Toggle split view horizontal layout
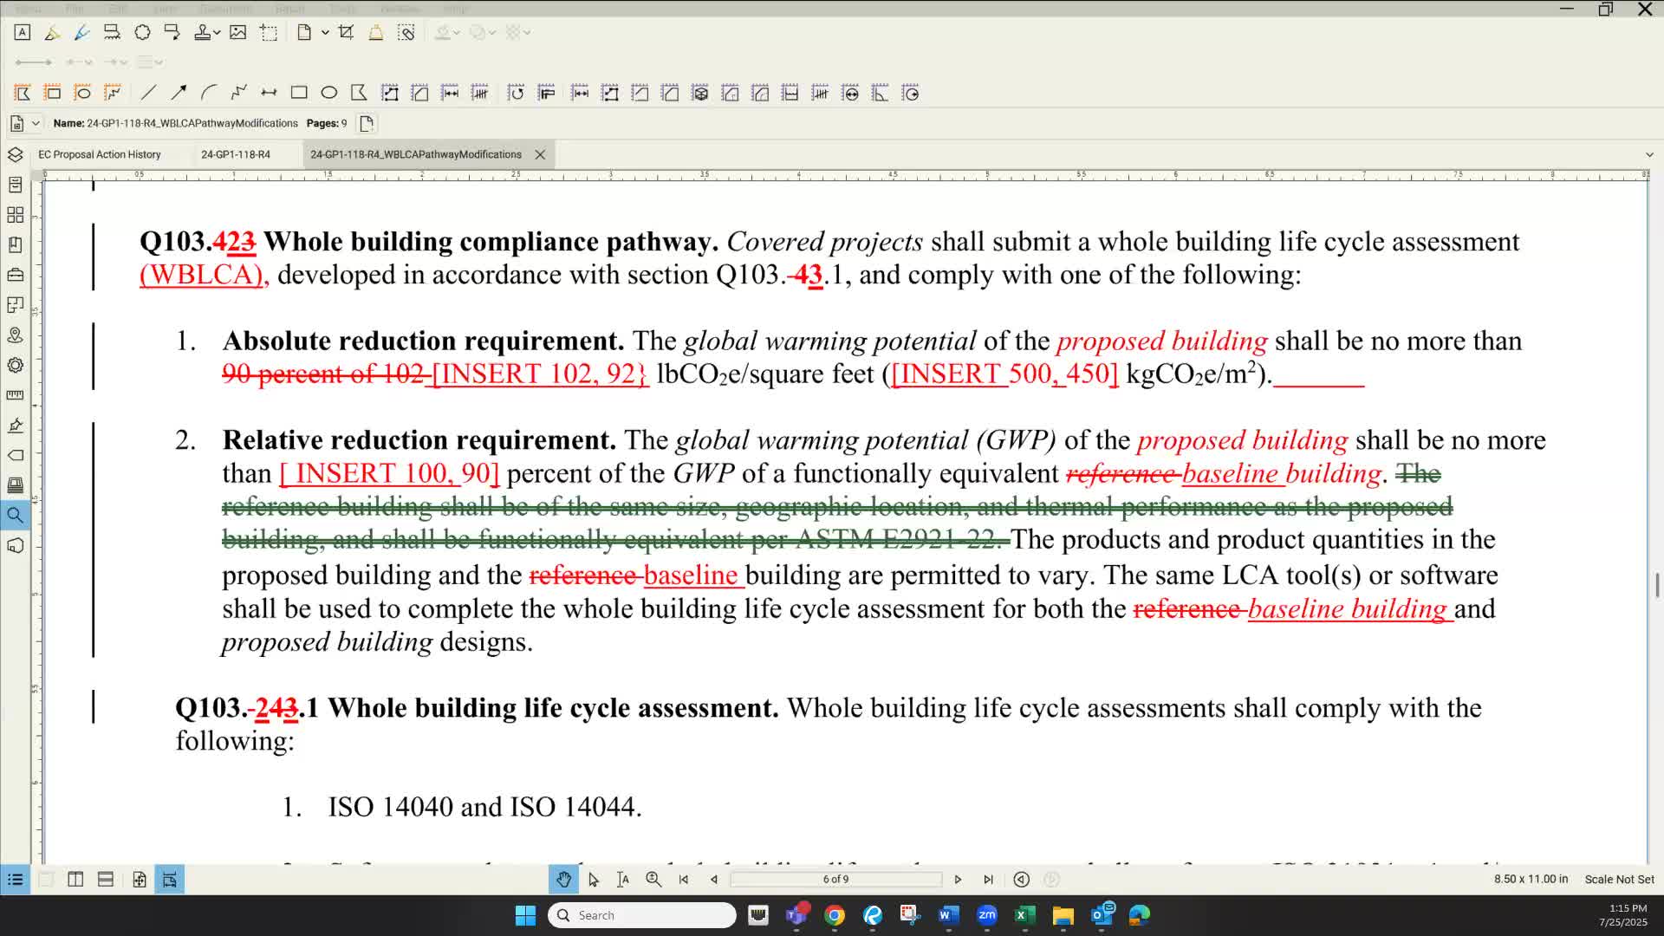Screen dimensions: 1664x936 [x=106, y=880]
